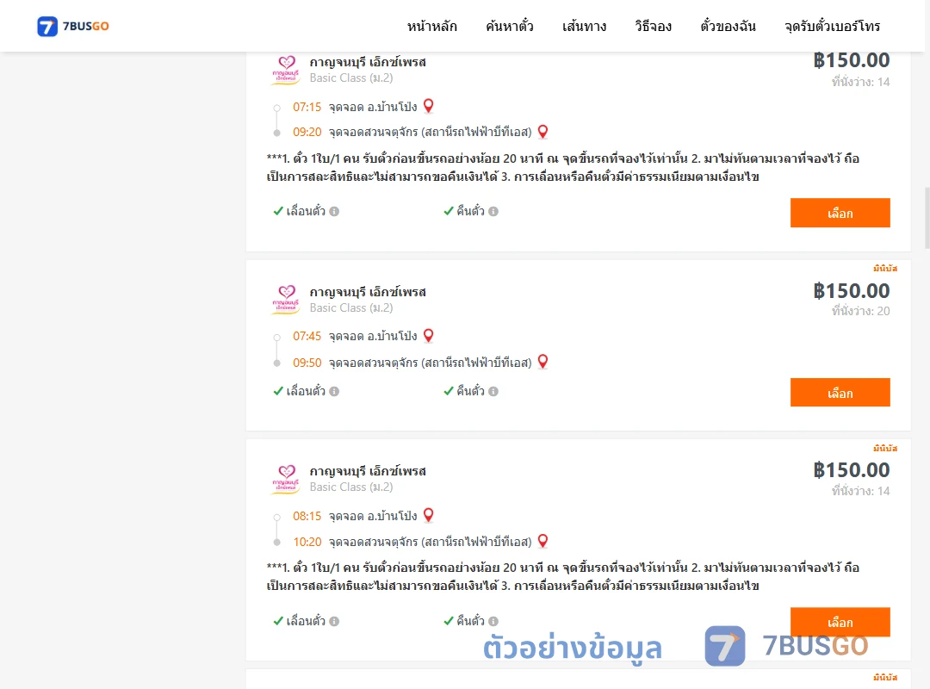930x689 pixels.
Task: Open คืนตั๋ว info icon for 08:15 trip
Action: pyautogui.click(x=493, y=621)
